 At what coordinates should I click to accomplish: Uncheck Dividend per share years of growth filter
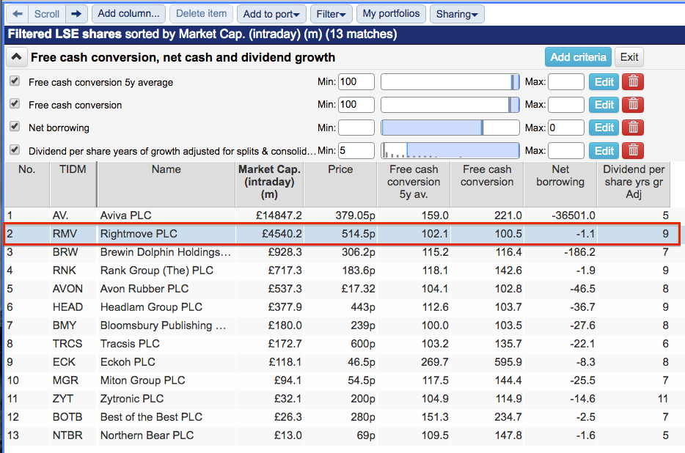click(x=15, y=150)
